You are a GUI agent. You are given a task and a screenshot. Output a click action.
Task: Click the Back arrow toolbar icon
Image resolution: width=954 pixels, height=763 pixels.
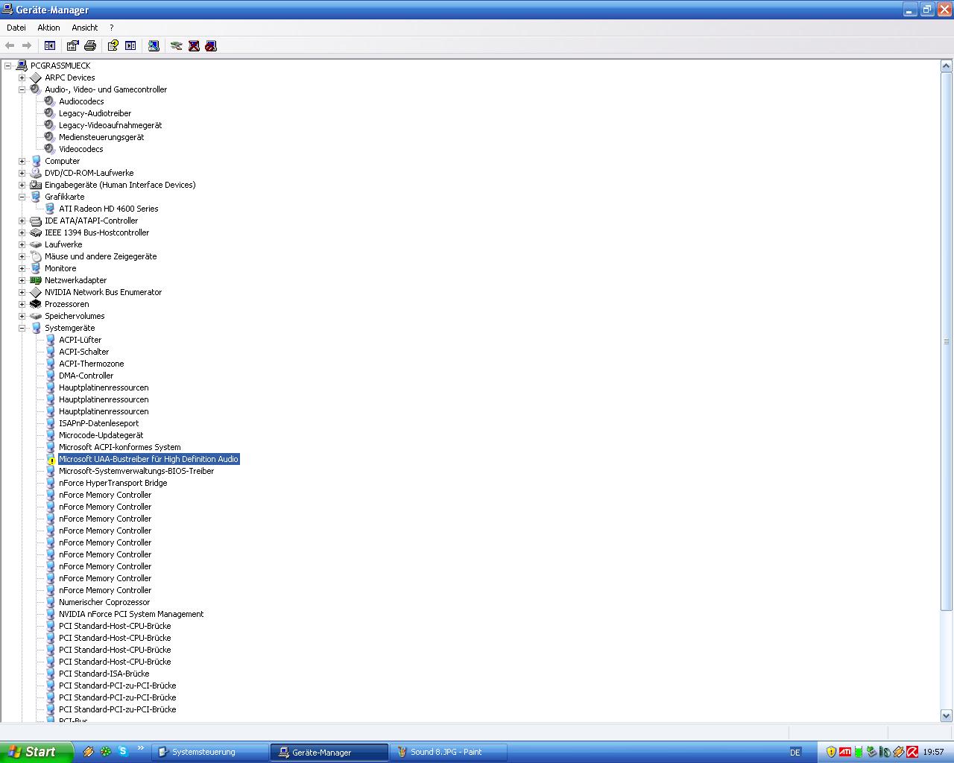point(10,45)
